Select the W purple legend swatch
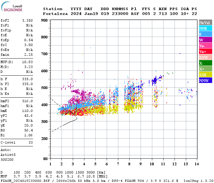The width and height of the screenshot is (214, 183). pos(205,40)
